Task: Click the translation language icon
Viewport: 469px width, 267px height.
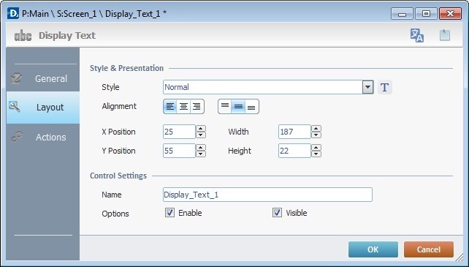Action: 417,35
